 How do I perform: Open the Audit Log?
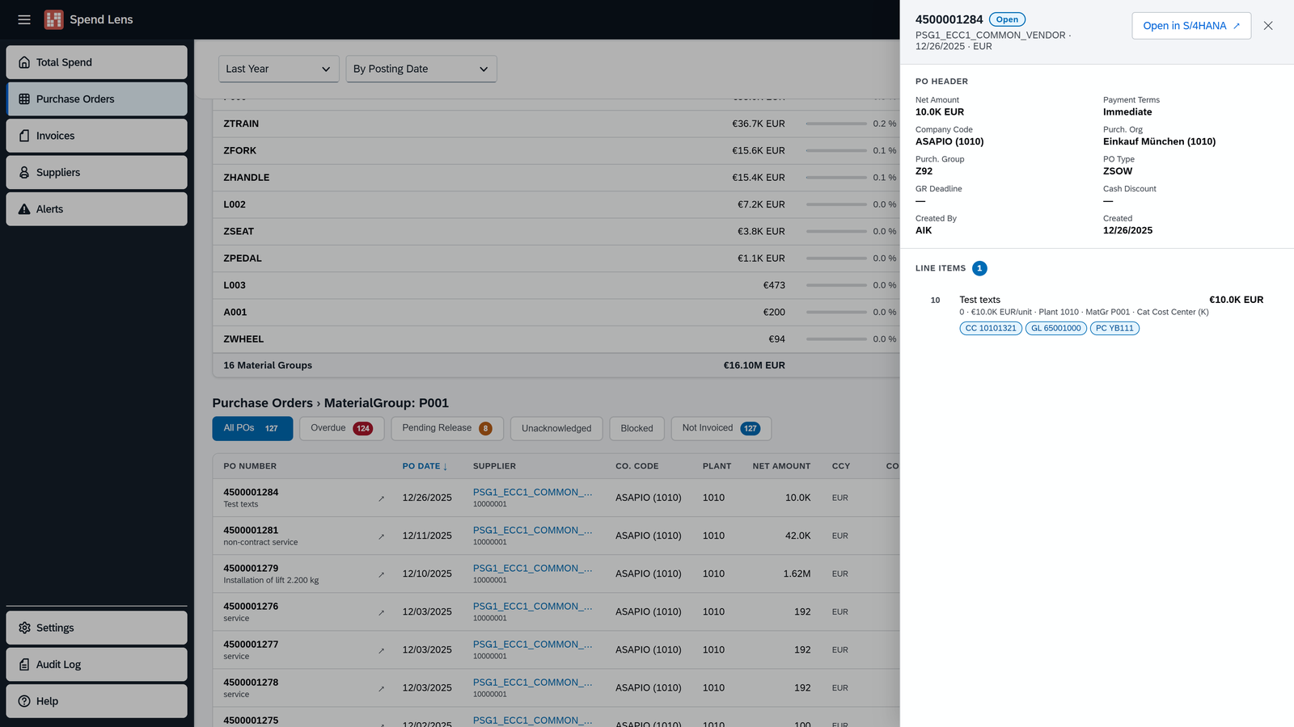(96, 664)
